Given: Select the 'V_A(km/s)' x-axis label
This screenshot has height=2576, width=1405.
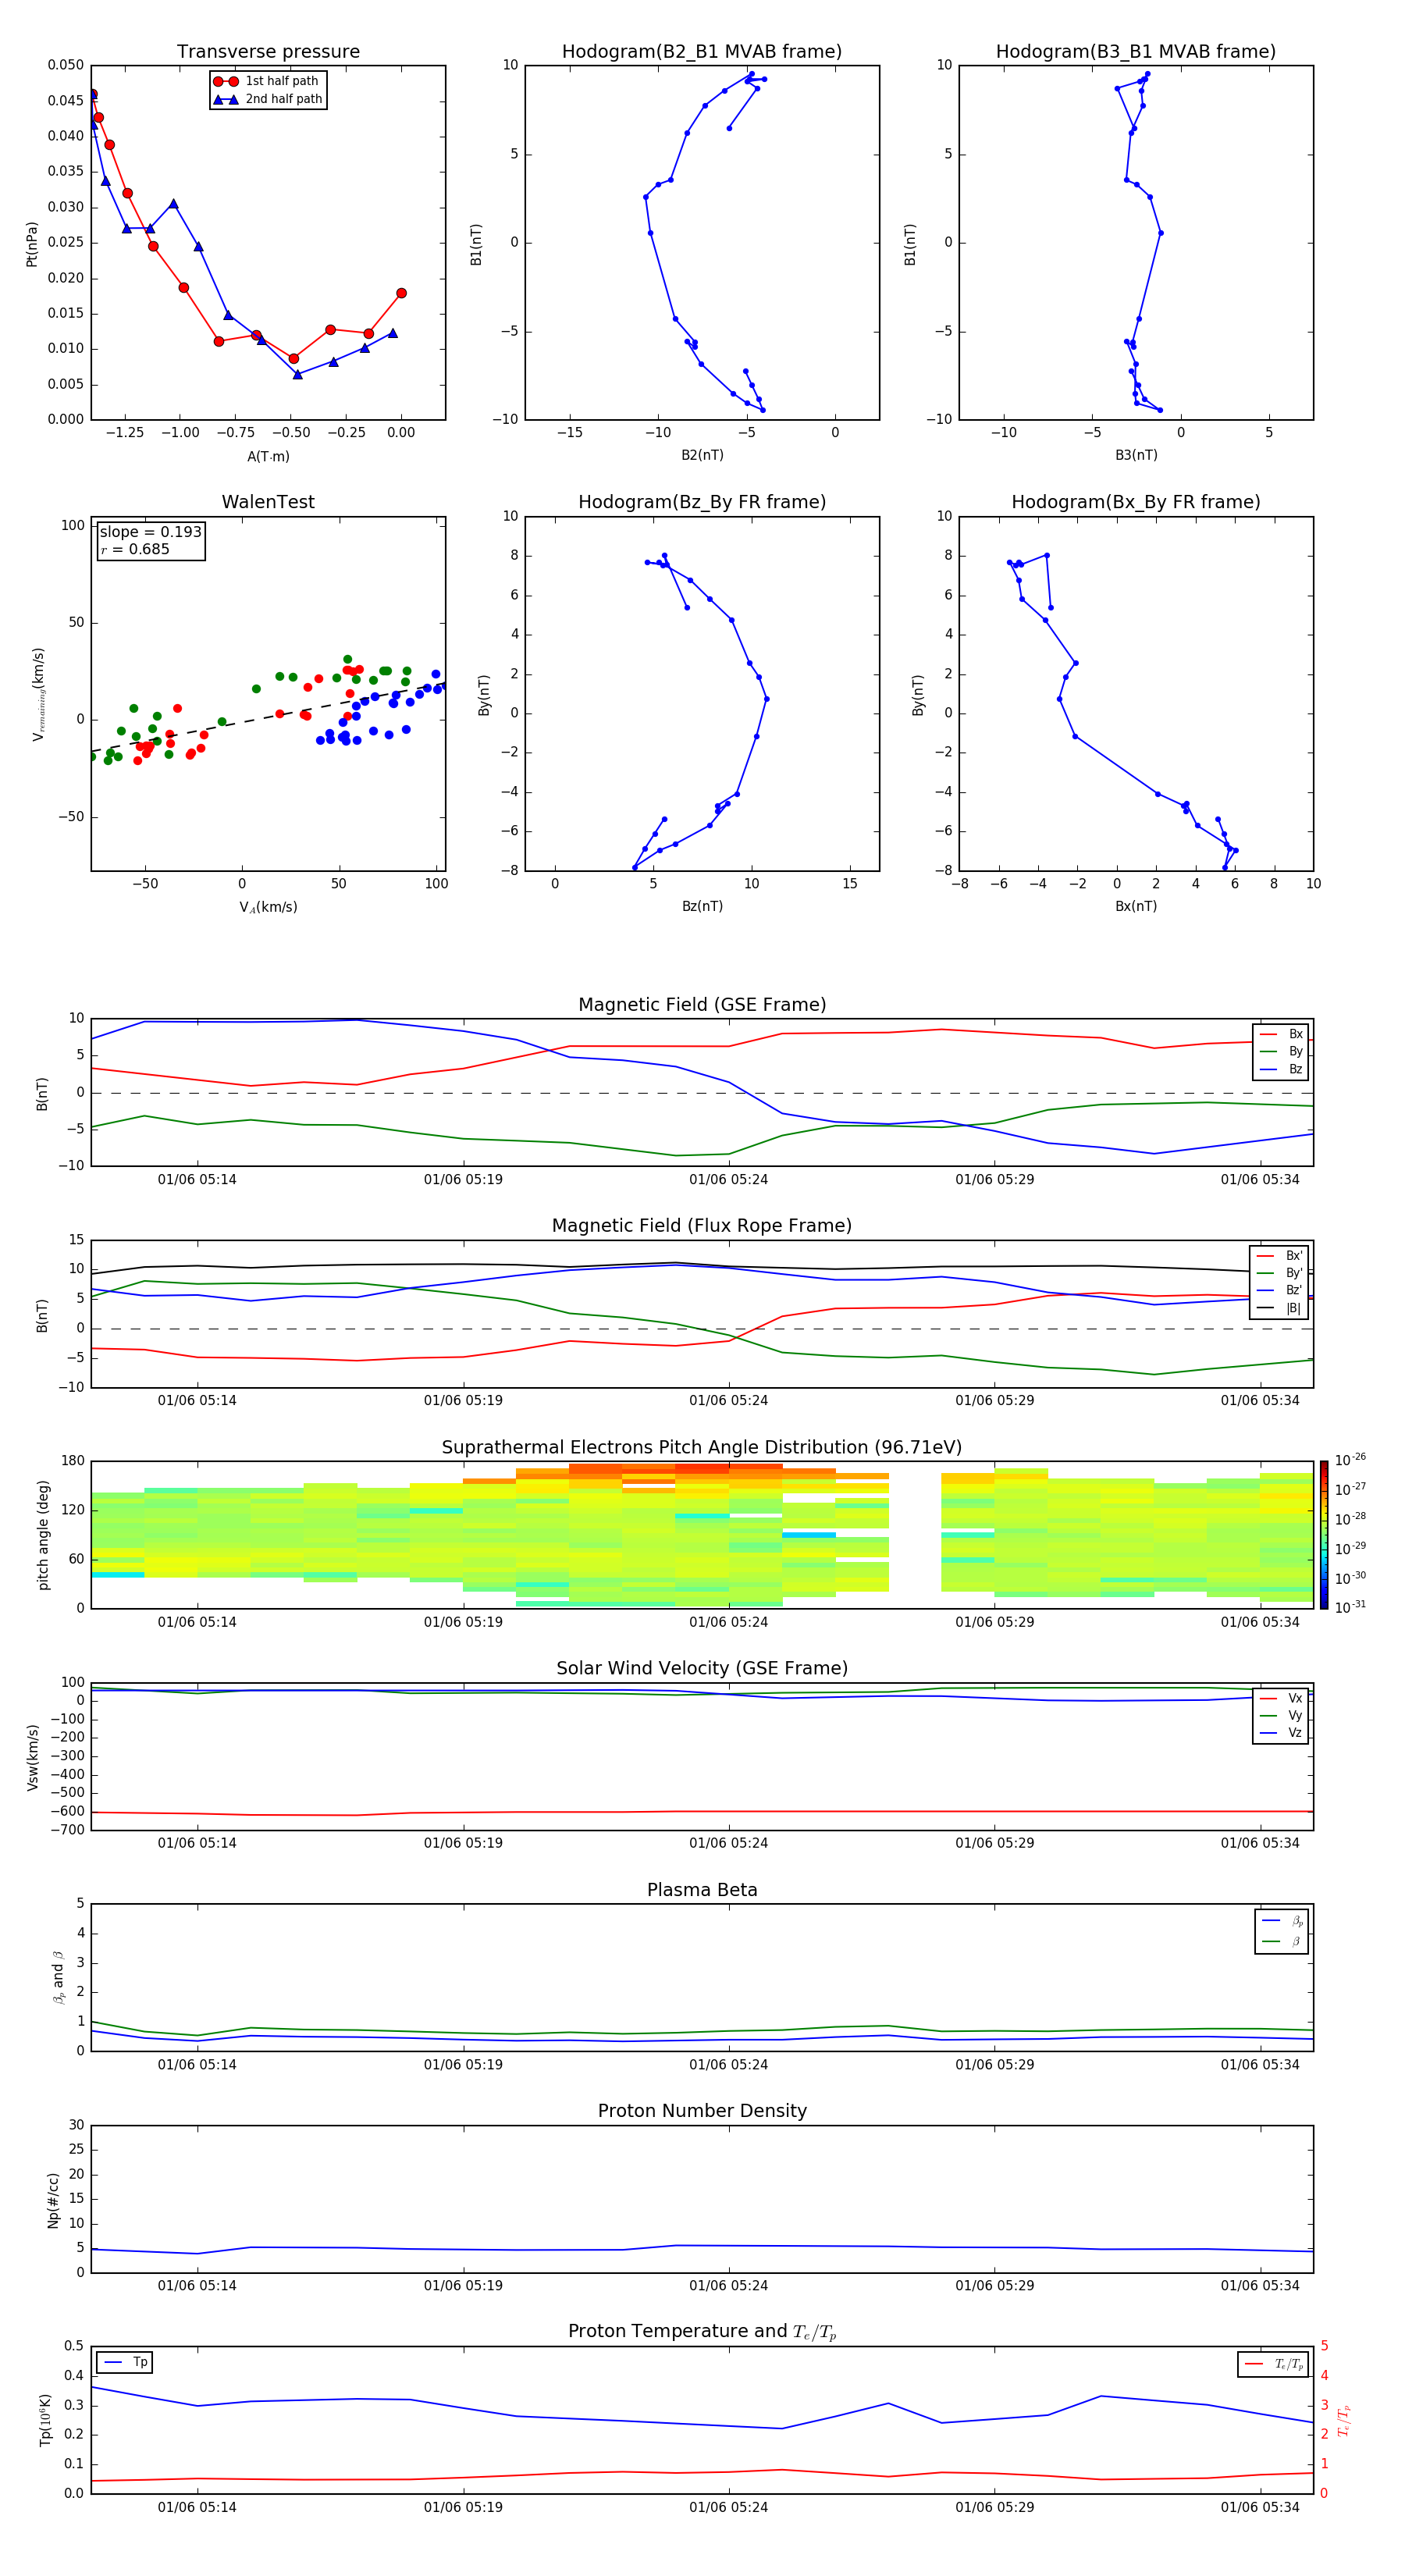Looking at the screenshot, I should click(x=268, y=907).
